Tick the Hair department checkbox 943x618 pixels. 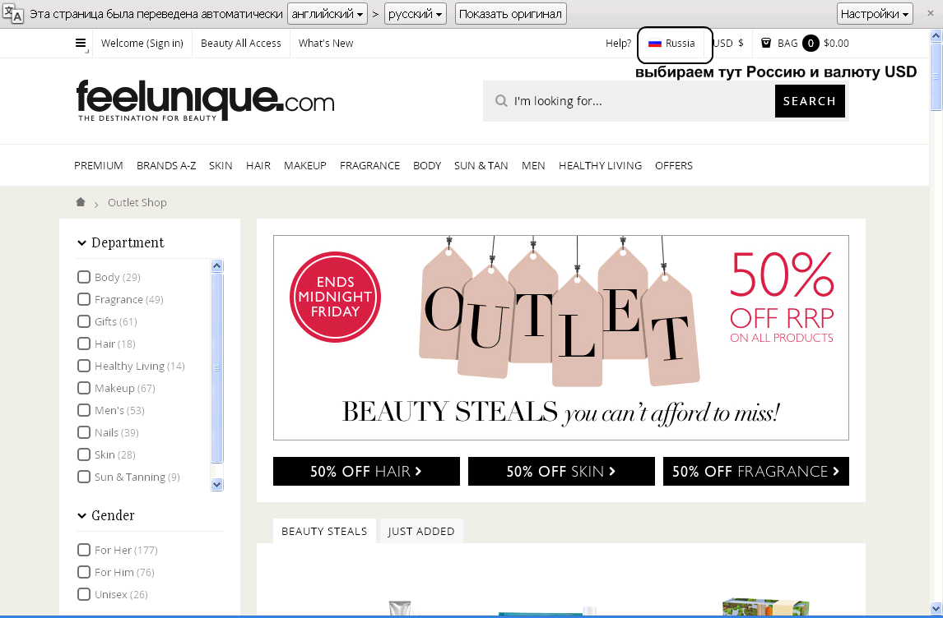tap(84, 344)
